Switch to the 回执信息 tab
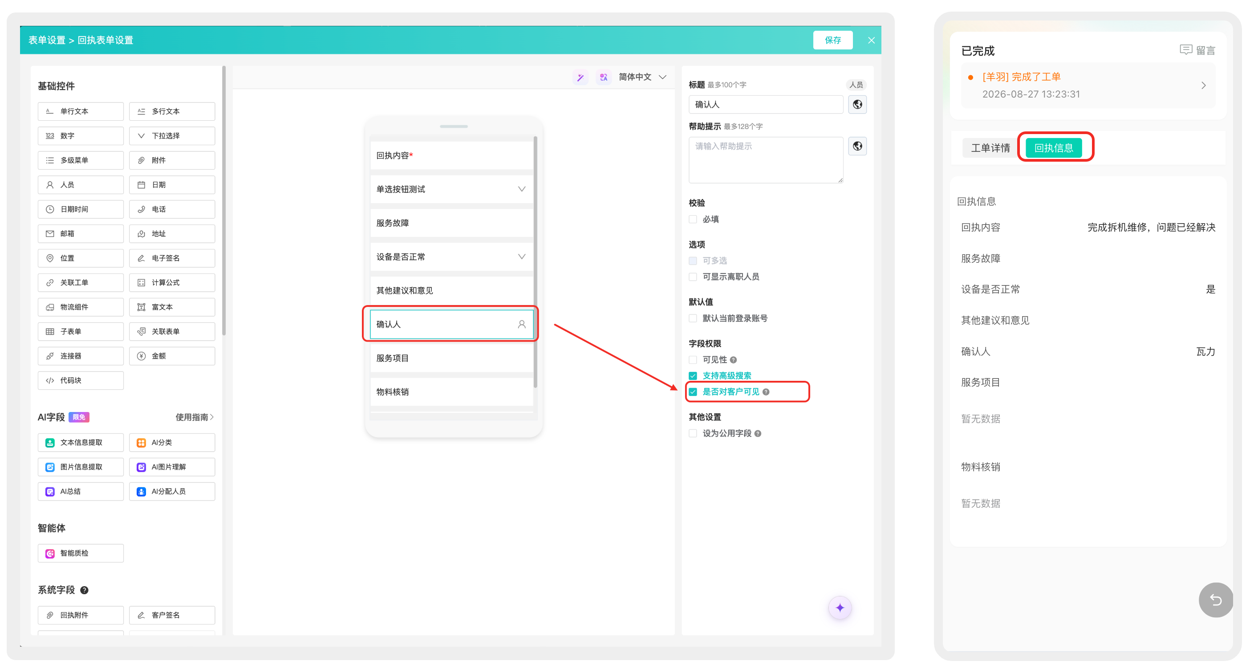The image size is (1250, 669). pos(1054,148)
